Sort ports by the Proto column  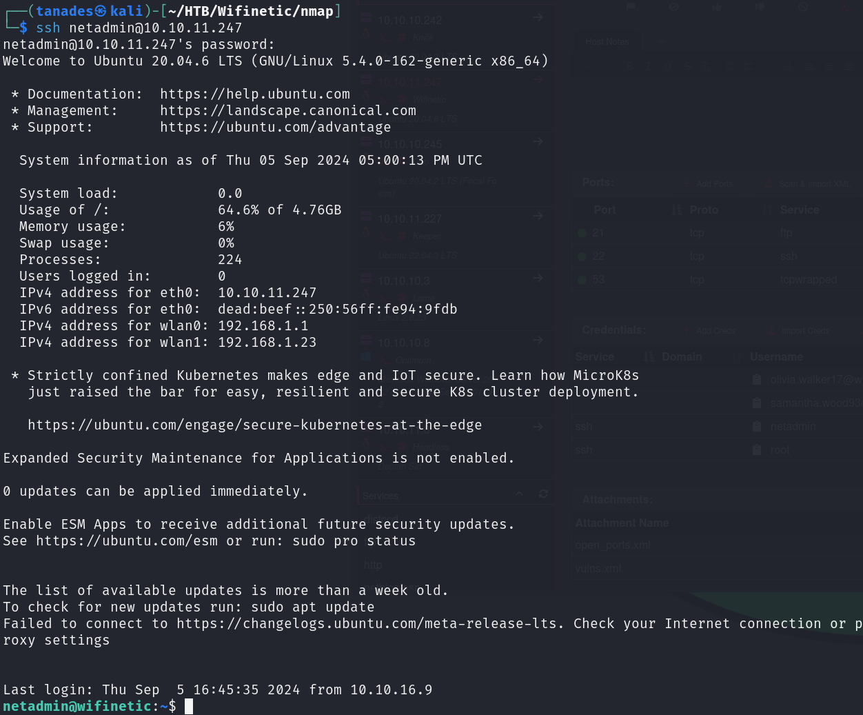(704, 210)
